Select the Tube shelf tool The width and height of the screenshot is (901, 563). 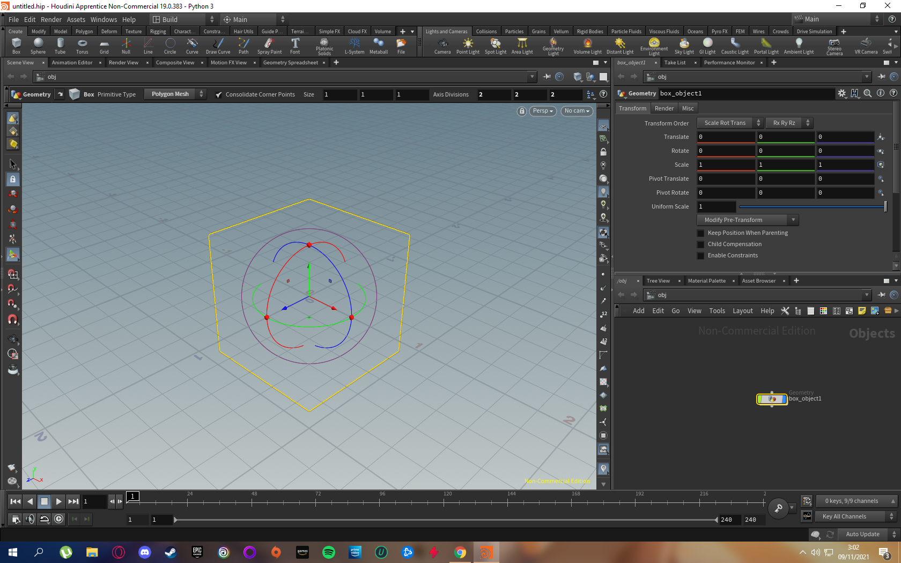click(60, 46)
